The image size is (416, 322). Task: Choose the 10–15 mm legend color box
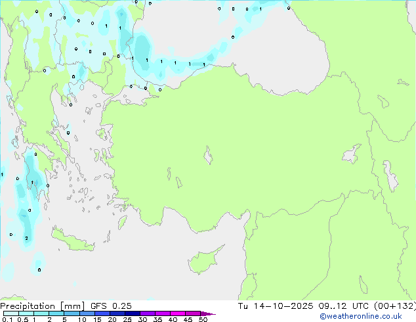click(87, 313)
